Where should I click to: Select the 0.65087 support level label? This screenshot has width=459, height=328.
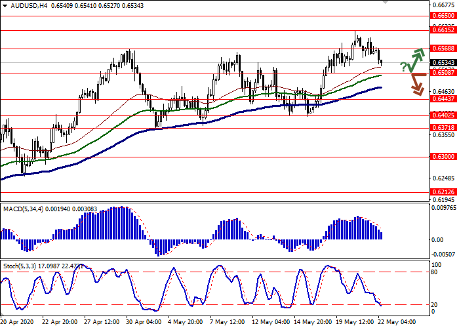(x=443, y=73)
